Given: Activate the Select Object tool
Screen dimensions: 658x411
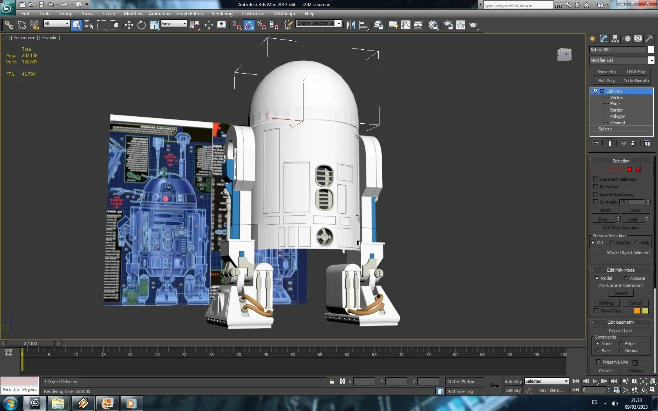Looking at the screenshot, I should pos(77,25).
